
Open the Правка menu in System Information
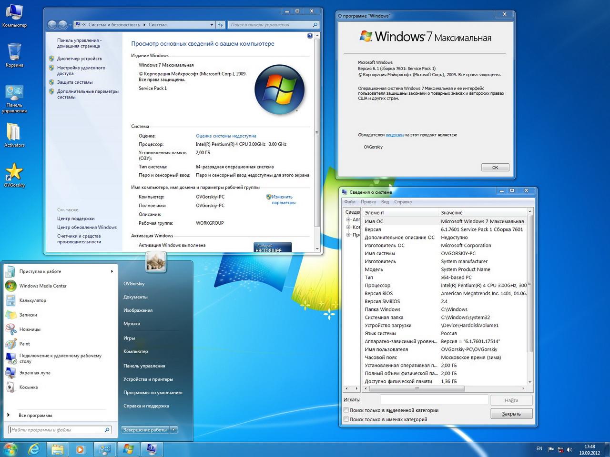pos(368,202)
